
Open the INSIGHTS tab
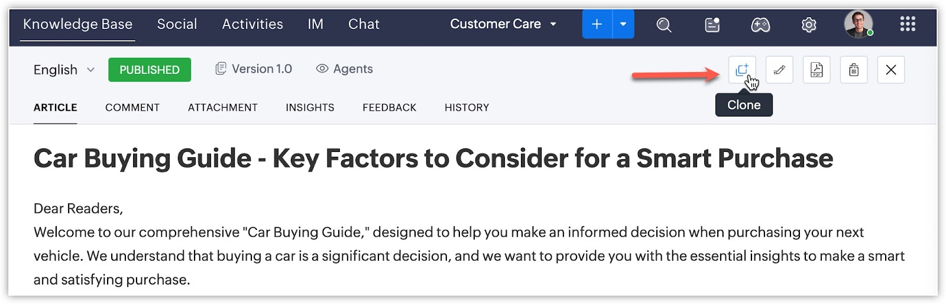(x=310, y=108)
